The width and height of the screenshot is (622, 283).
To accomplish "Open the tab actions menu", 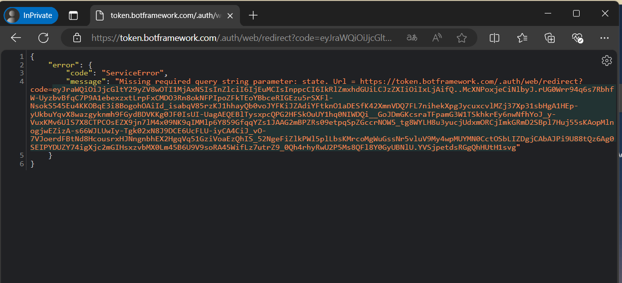I will (73, 15).
